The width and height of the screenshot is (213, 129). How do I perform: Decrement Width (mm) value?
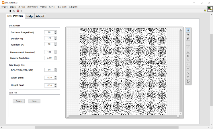[56, 79]
